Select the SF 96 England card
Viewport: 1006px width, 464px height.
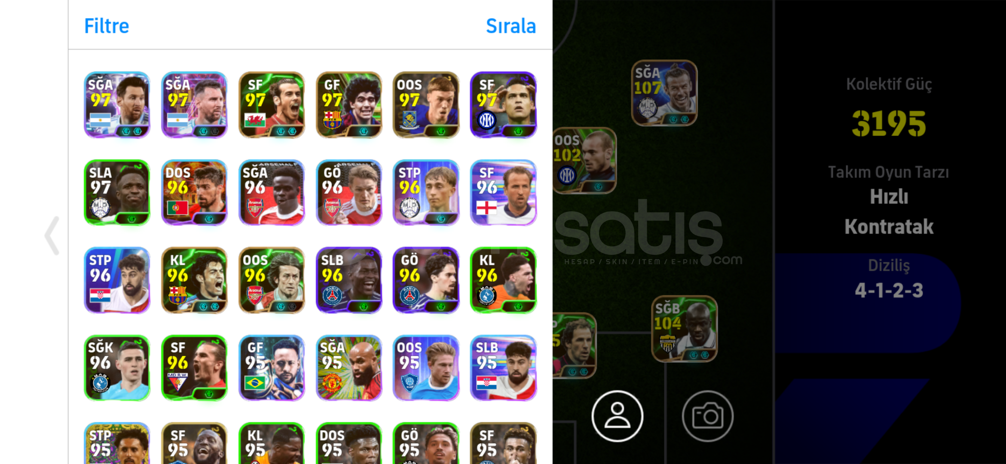503,192
